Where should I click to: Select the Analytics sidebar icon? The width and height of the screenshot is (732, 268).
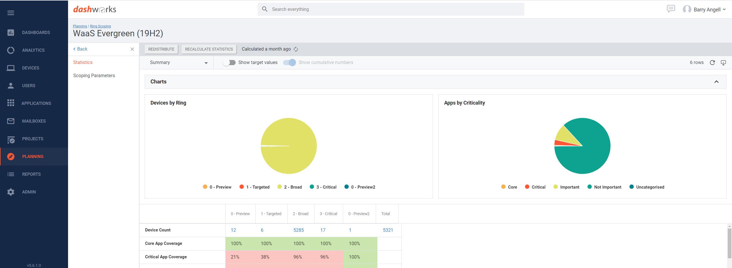(x=11, y=50)
